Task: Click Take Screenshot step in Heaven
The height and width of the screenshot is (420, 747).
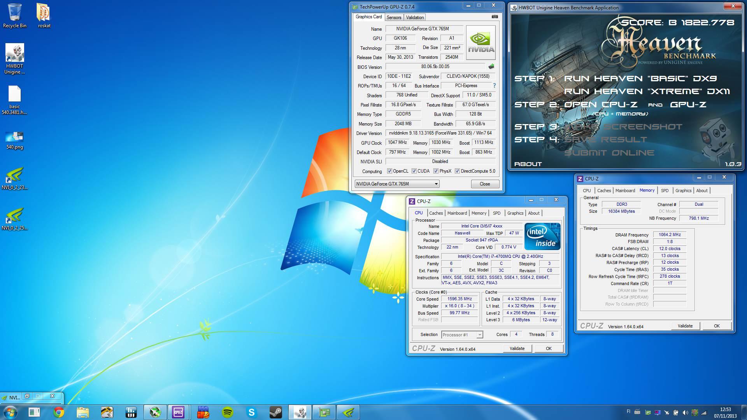Action: [623, 127]
